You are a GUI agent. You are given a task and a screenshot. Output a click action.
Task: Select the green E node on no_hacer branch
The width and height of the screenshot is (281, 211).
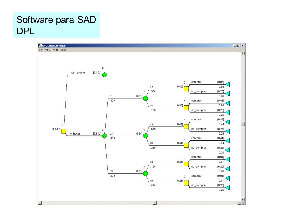(x=105, y=136)
